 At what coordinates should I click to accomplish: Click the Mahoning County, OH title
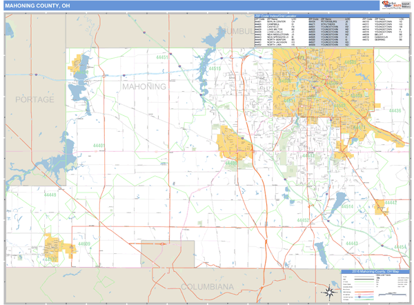pyautogui.click(x=37, y=6)
